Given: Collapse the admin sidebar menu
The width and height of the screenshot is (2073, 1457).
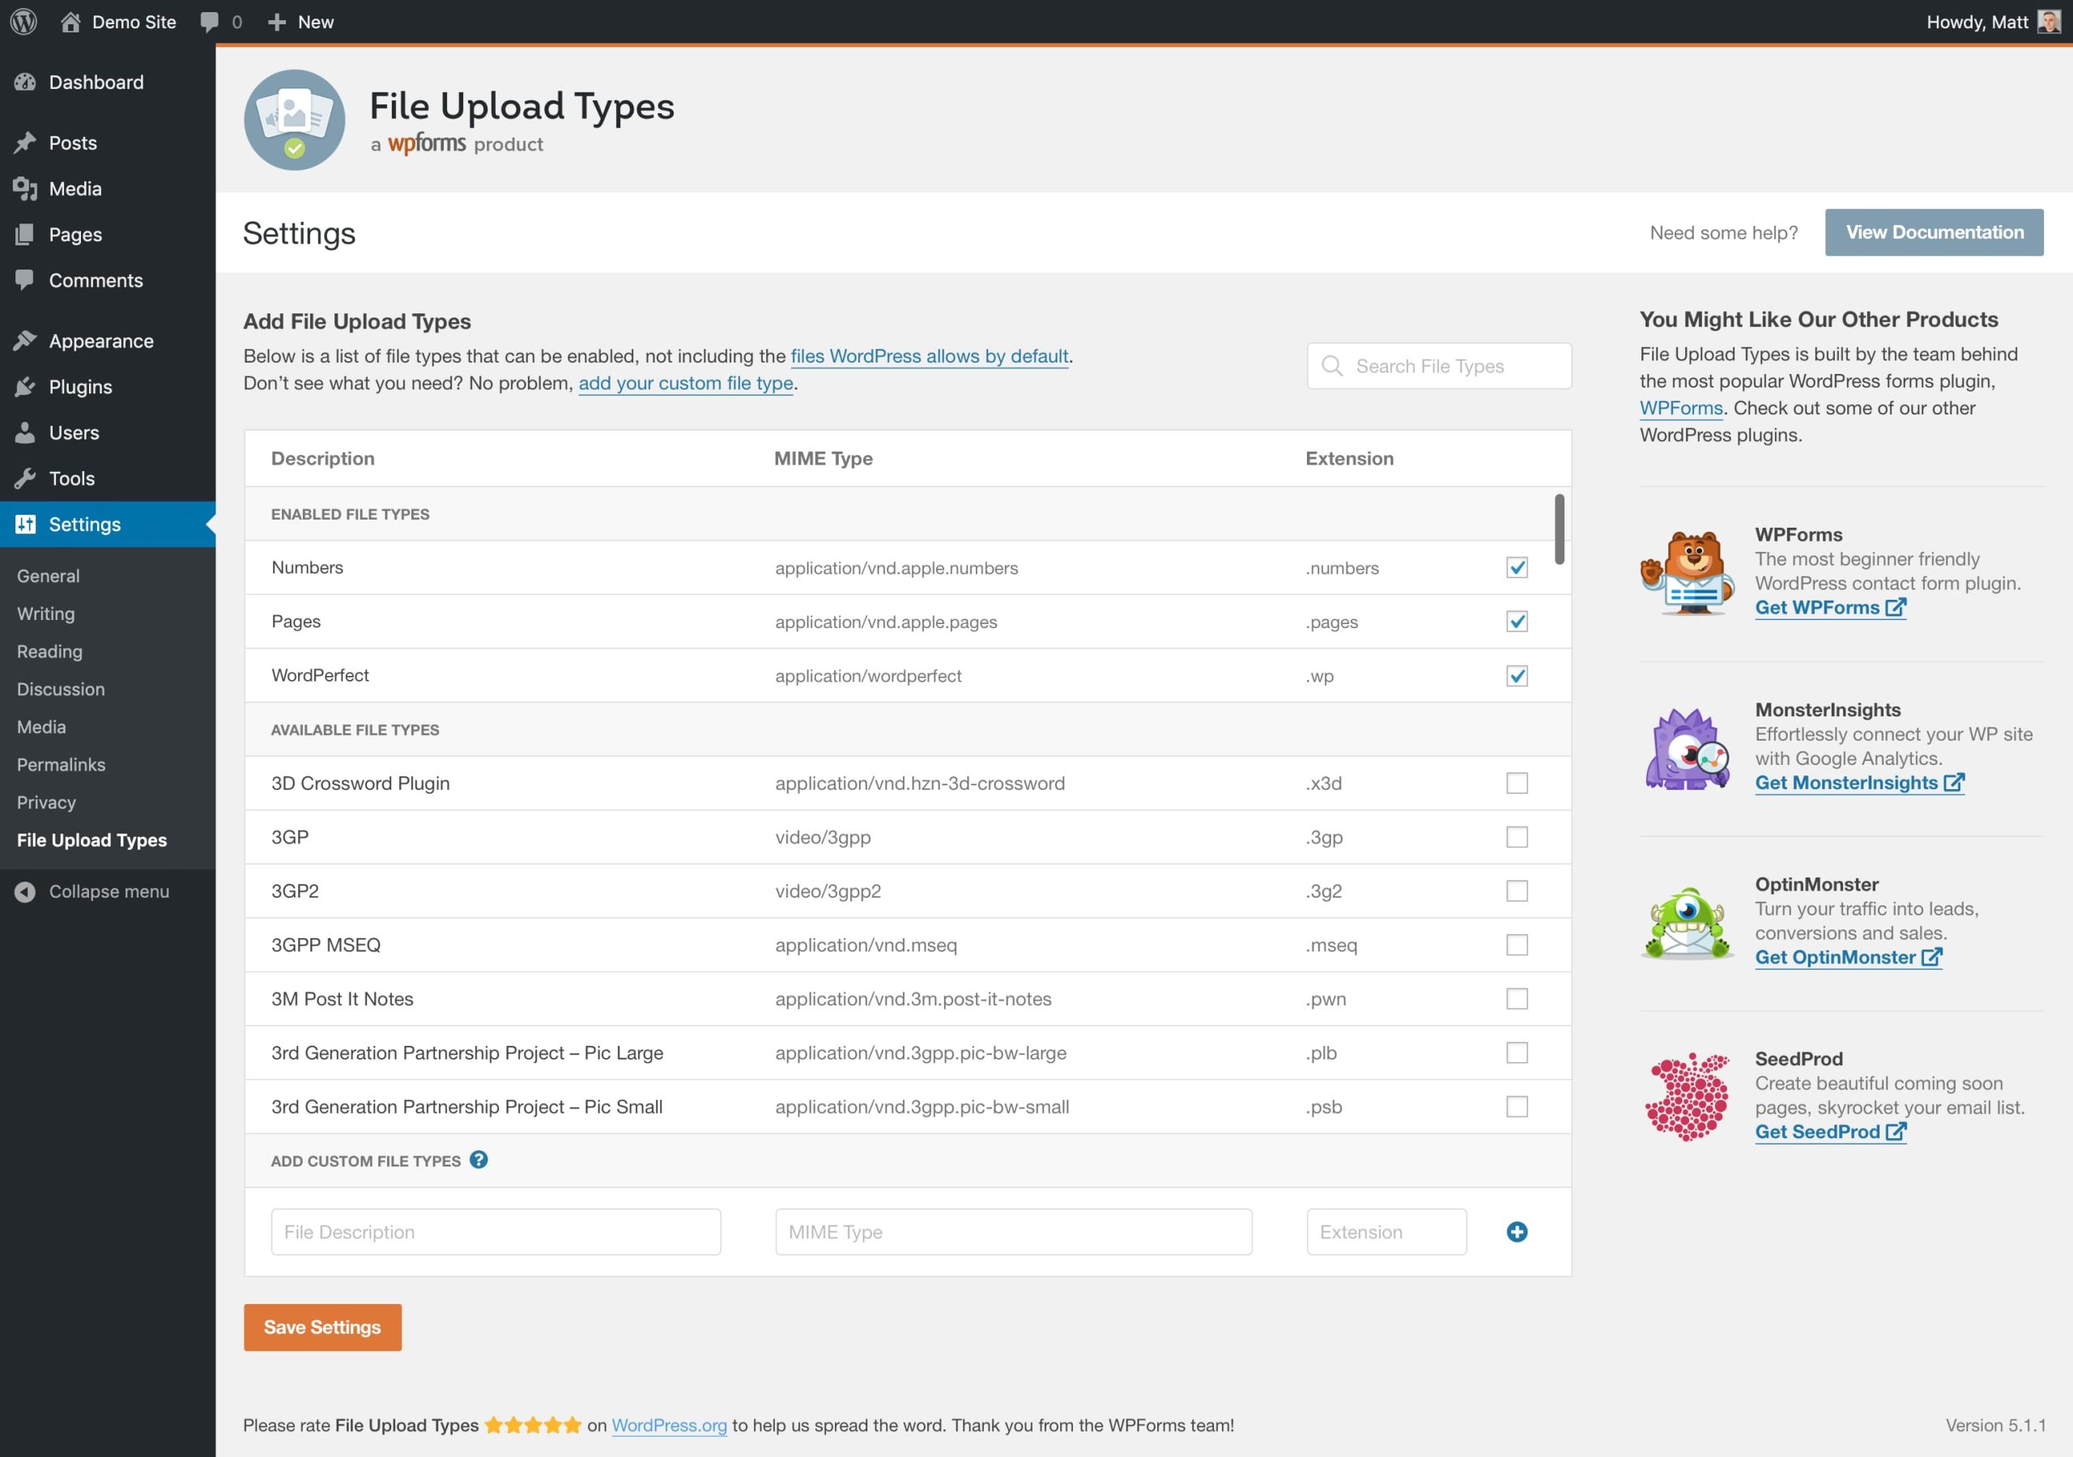Looking at the screenshot, I should (109, 891).
